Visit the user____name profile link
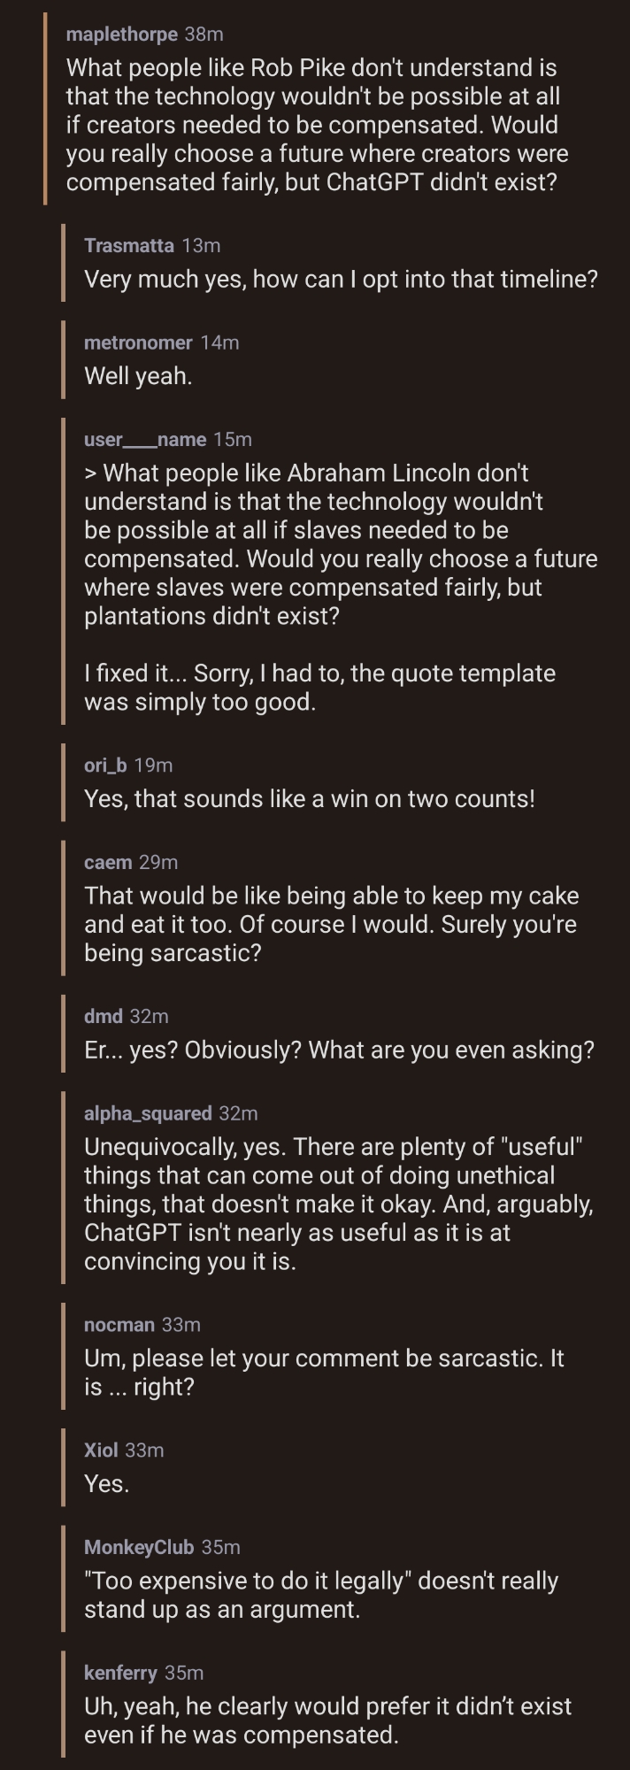630x1770 pixels. (144, 440)
